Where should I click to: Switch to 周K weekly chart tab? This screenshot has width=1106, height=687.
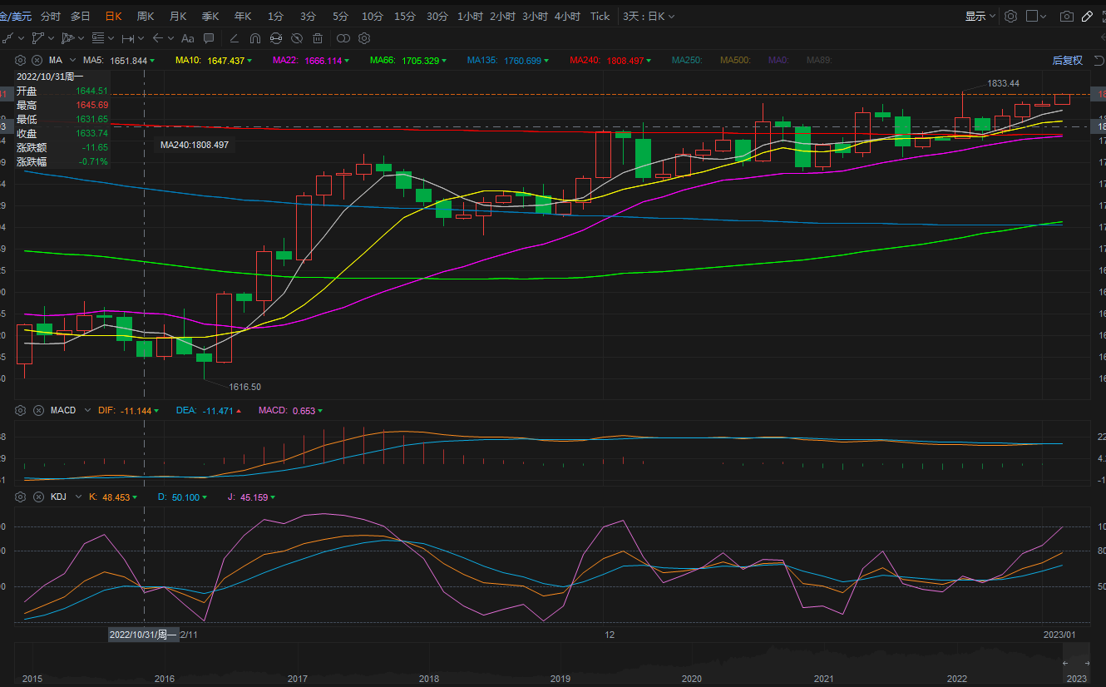(146, 16)
